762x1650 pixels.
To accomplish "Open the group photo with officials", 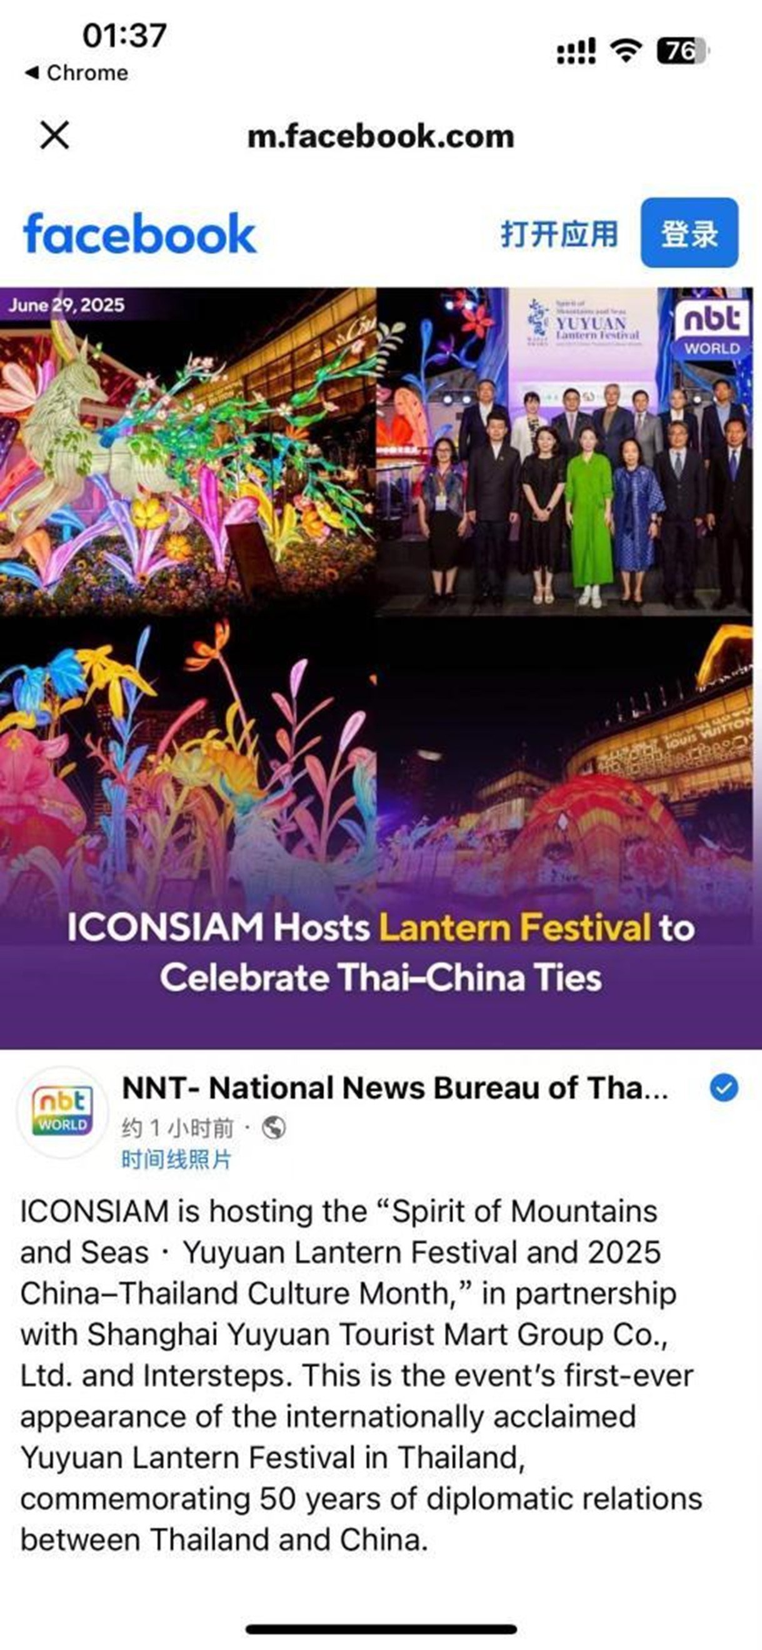I will [564, 452].
